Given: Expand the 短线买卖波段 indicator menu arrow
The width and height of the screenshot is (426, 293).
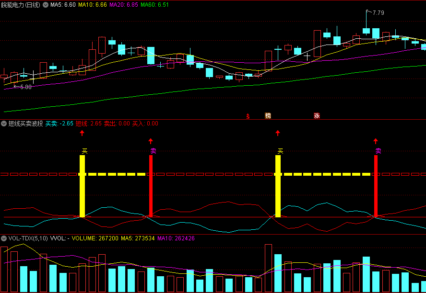Looking at the screenshot, I should tap(4, 124).
